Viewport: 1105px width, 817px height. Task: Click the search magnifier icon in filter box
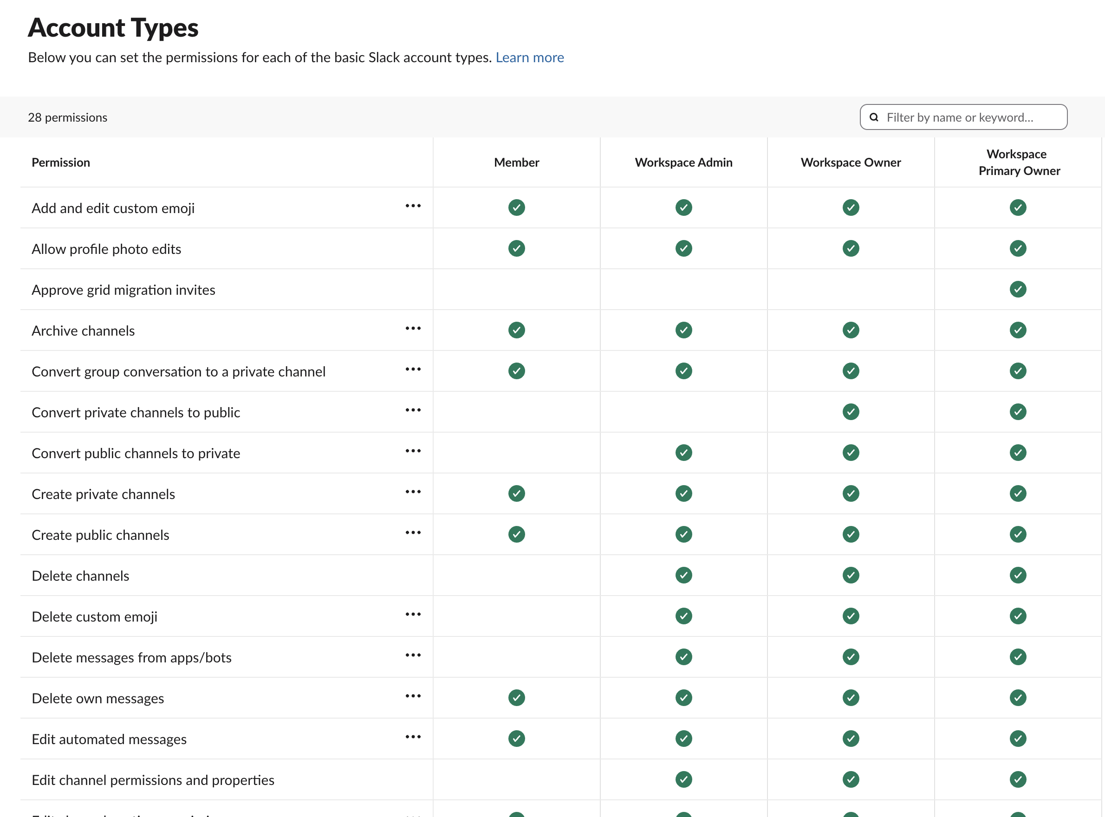point(874,117)
